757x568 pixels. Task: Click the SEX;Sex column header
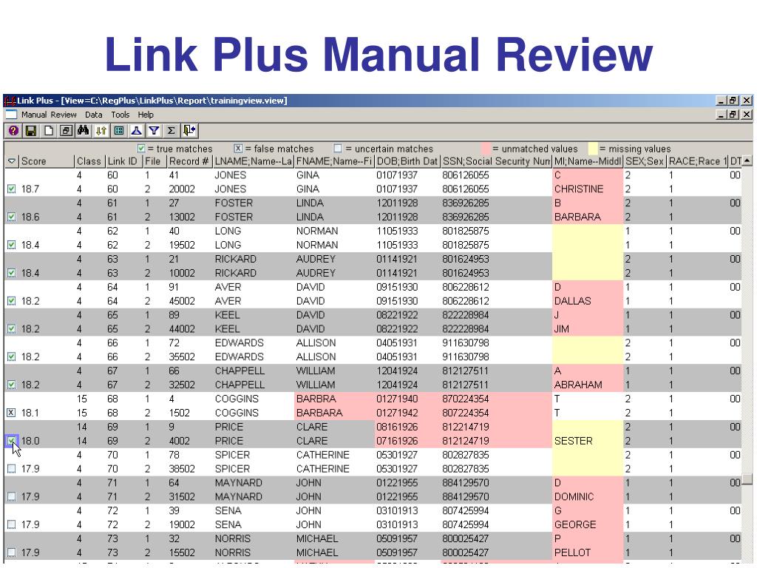[645, 161]
